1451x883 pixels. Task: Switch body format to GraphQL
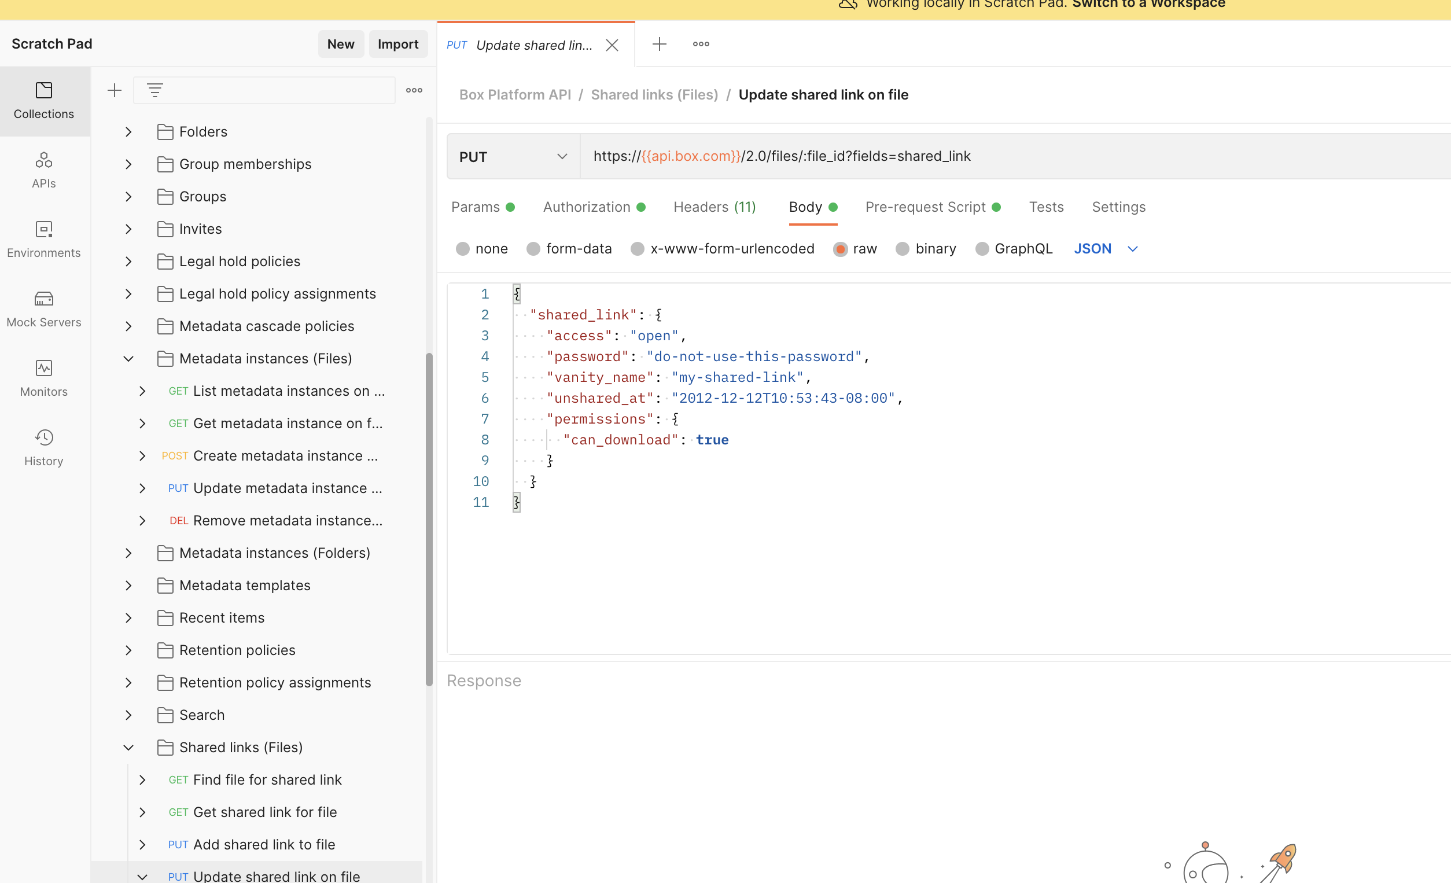(982, 249)
